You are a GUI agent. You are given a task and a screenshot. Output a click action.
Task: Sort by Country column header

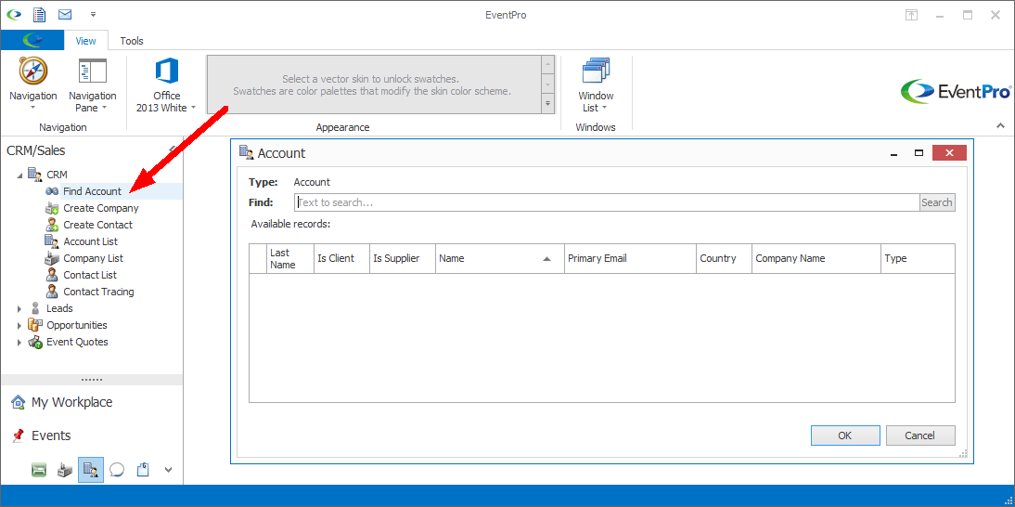tap(724, 258)
